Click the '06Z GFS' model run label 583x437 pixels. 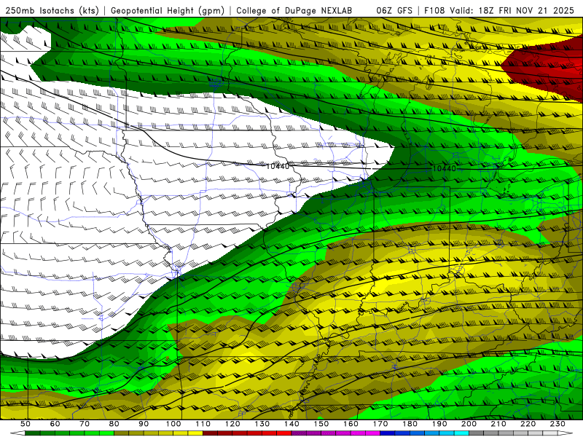click(394, 10)
